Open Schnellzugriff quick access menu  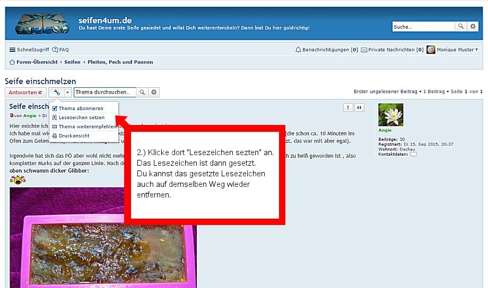29,49
